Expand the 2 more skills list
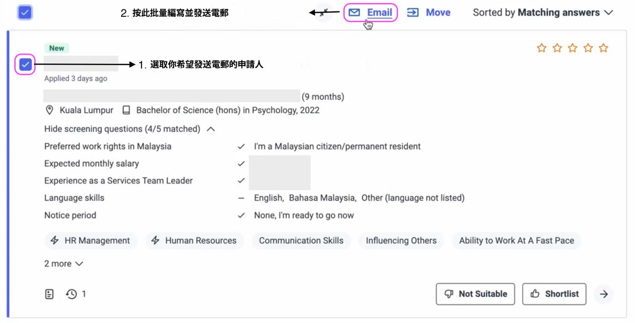This screenshot has height=323, width=635. (x=63, y=264)
